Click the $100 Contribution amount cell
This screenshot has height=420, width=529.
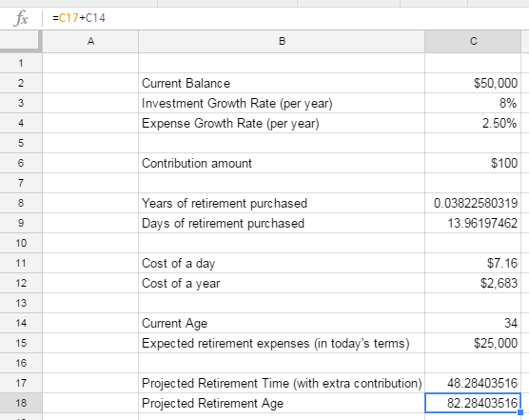pos(473,163)
